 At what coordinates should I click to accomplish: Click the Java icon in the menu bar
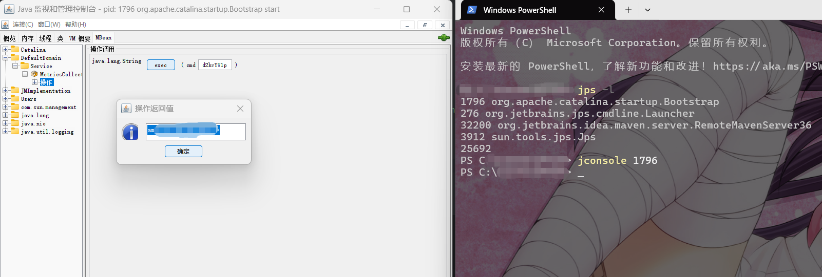coord(5,25)
